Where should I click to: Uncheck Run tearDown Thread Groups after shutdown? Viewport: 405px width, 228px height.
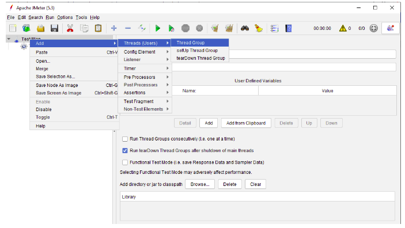pyautogui.click(x=125, y=150)
